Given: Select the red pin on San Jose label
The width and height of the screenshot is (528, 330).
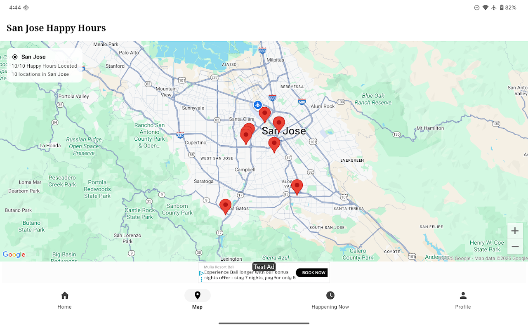Looking at the screenshot, I should click(279, 124).
